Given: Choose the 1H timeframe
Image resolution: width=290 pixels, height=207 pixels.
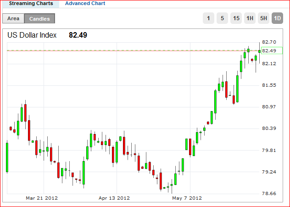Looking at the screenshot, I should 250,18.
